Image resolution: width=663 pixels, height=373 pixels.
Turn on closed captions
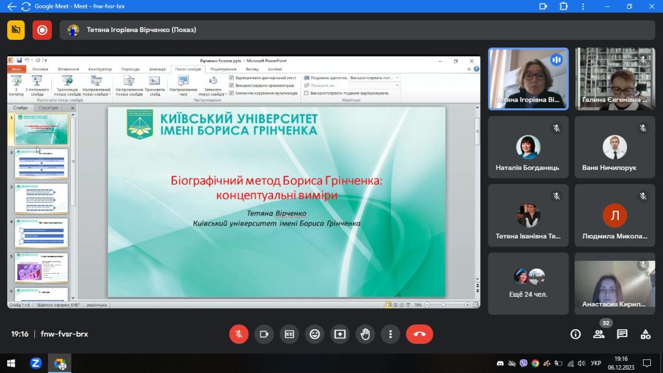coord(289,334)
